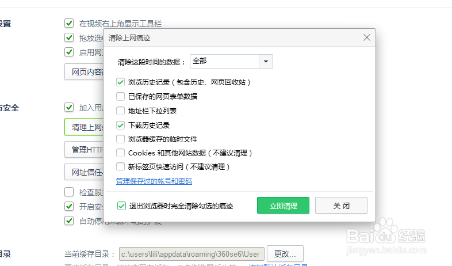Open 管理保存过的帐号和密码 link
The height and width of the screenshot is (266, 452).
pos(154,181)
